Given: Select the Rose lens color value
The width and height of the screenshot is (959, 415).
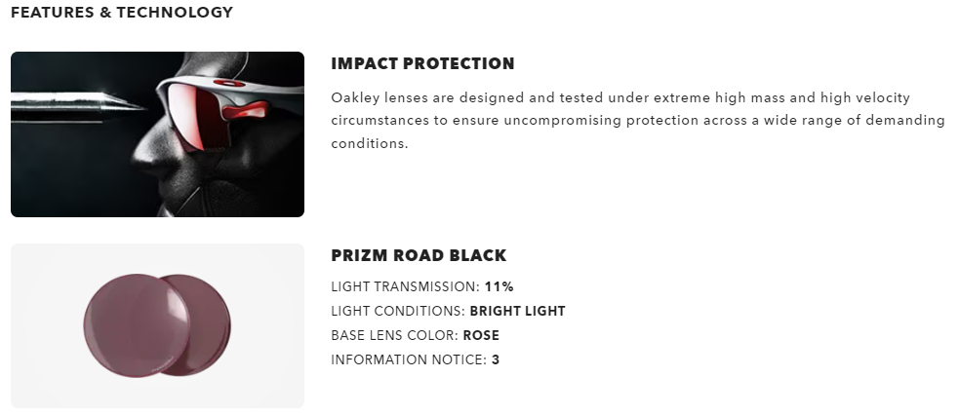Looking at the screenshot, I should coord(481,336).
